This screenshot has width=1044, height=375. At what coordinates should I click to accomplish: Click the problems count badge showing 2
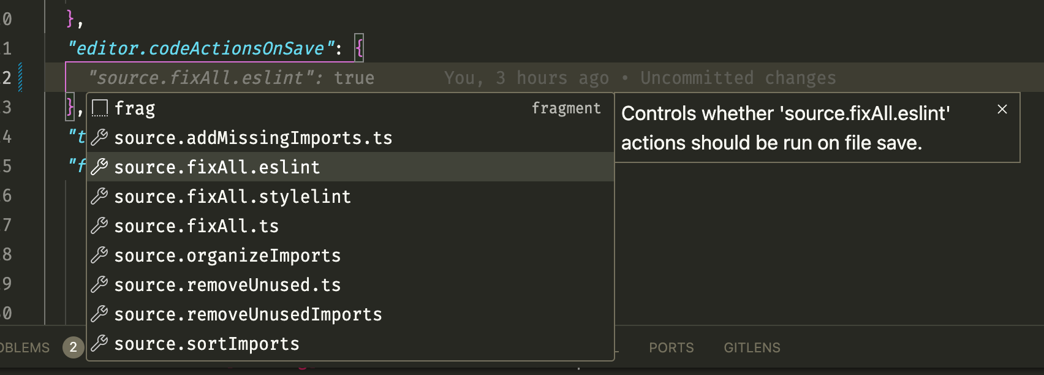click(x=73, y=347)
